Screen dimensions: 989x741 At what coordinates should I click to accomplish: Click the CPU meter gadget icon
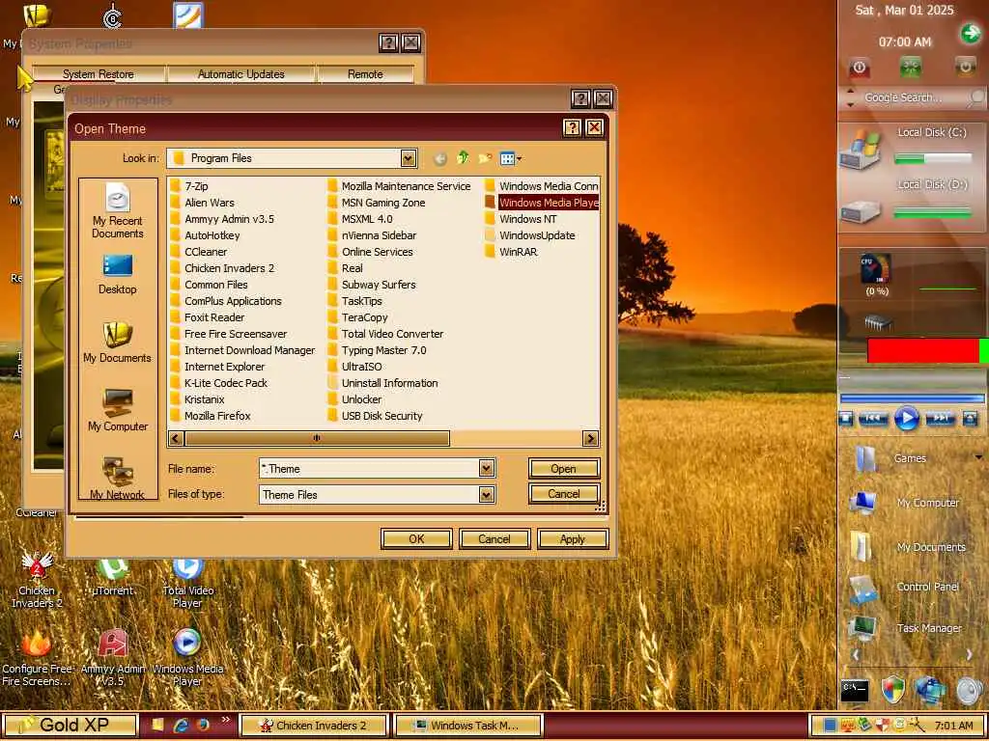[x=876, y=269]
